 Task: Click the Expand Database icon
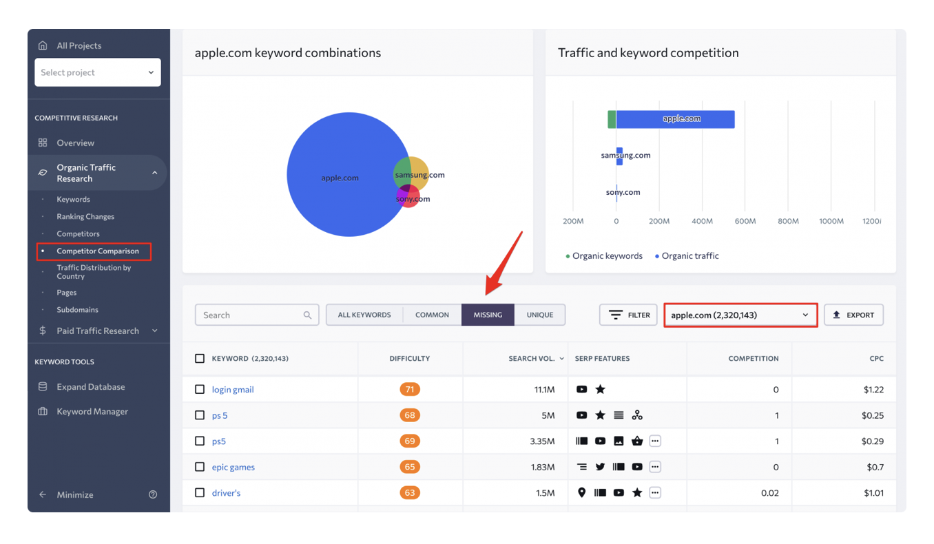click(43, 387)
